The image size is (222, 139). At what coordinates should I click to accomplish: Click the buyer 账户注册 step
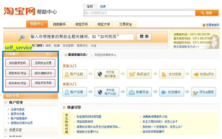pyautogui.click(x=75, y=74)
